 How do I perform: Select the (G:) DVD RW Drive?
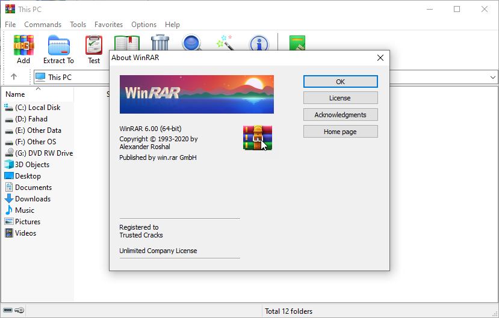39,153
